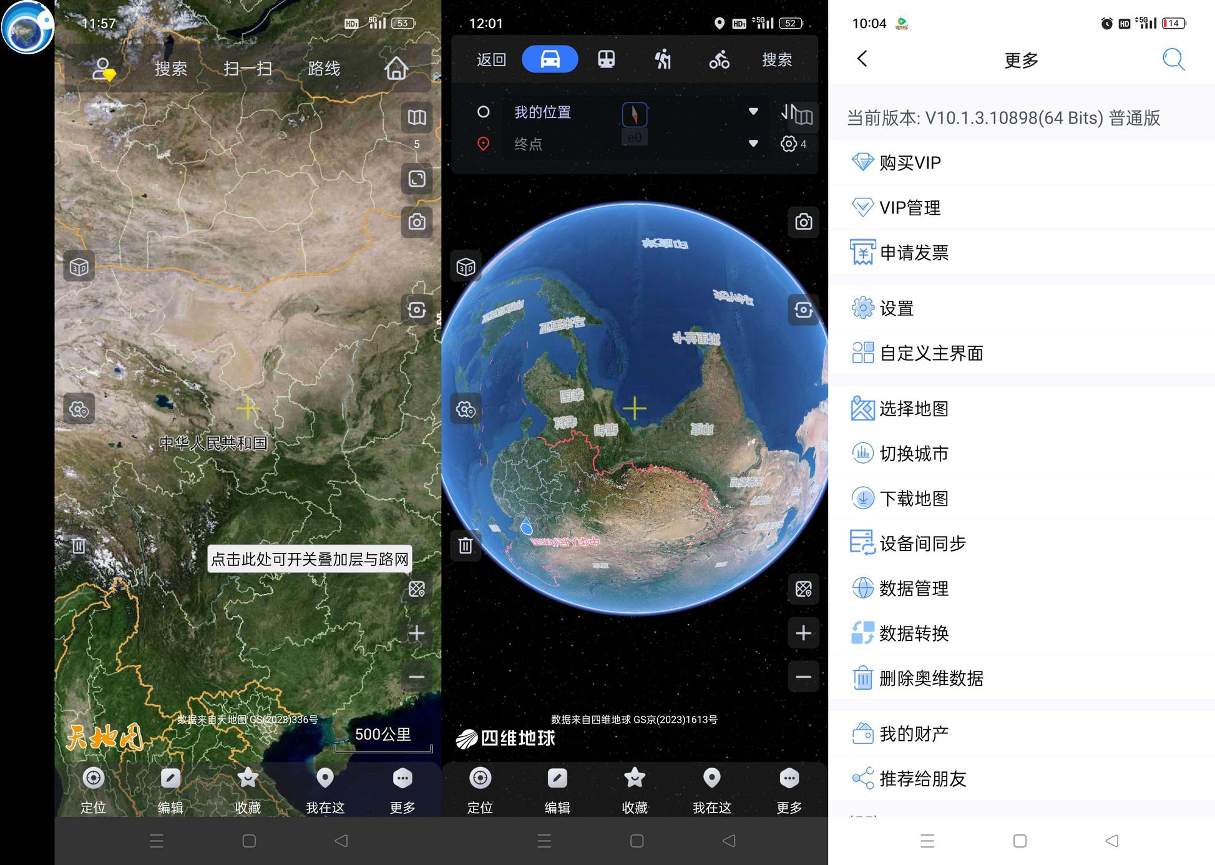
Task: Tap 扫一扫 in the top bar
Action: coord(248,68)
